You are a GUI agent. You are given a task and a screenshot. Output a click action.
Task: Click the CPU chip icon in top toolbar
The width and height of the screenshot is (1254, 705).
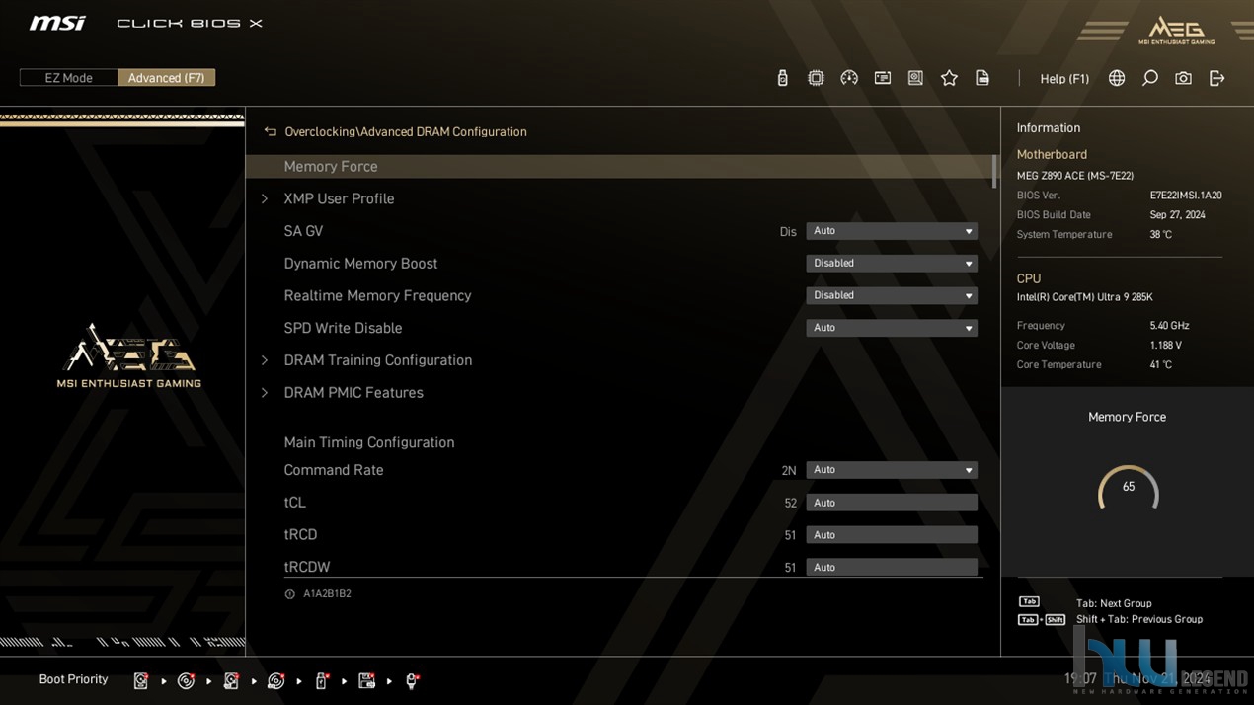(x=816, y=78)
